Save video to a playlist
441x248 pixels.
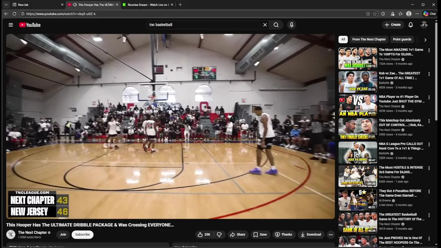pyautogui.click(x=260, y=235)
